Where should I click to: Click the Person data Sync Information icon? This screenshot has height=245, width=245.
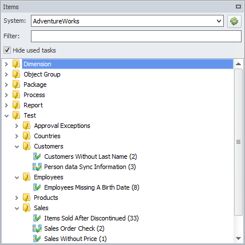coord(37,167)
